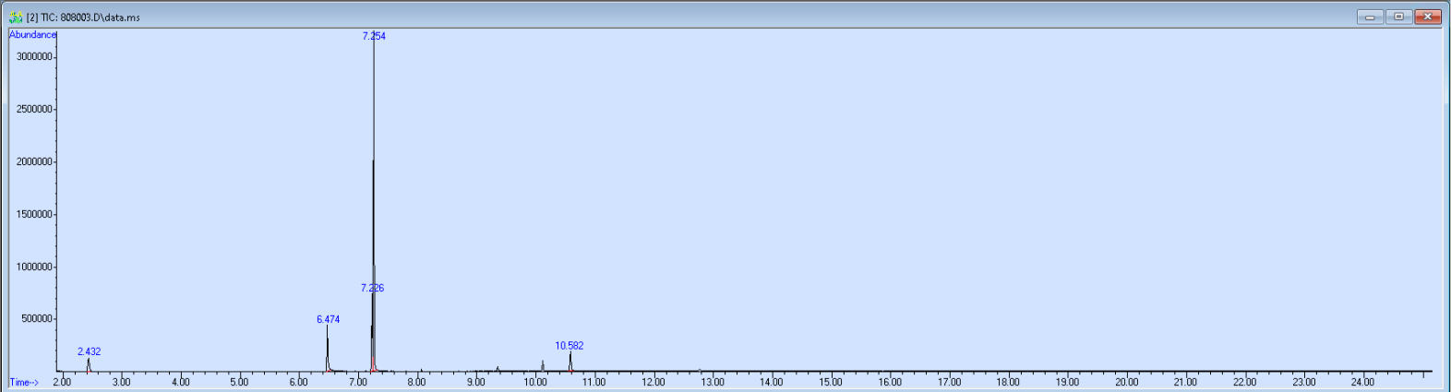The width and height of the screenshot is (1451, 392).
Task: Click the Abundance axis label
Action: [32, 35]
